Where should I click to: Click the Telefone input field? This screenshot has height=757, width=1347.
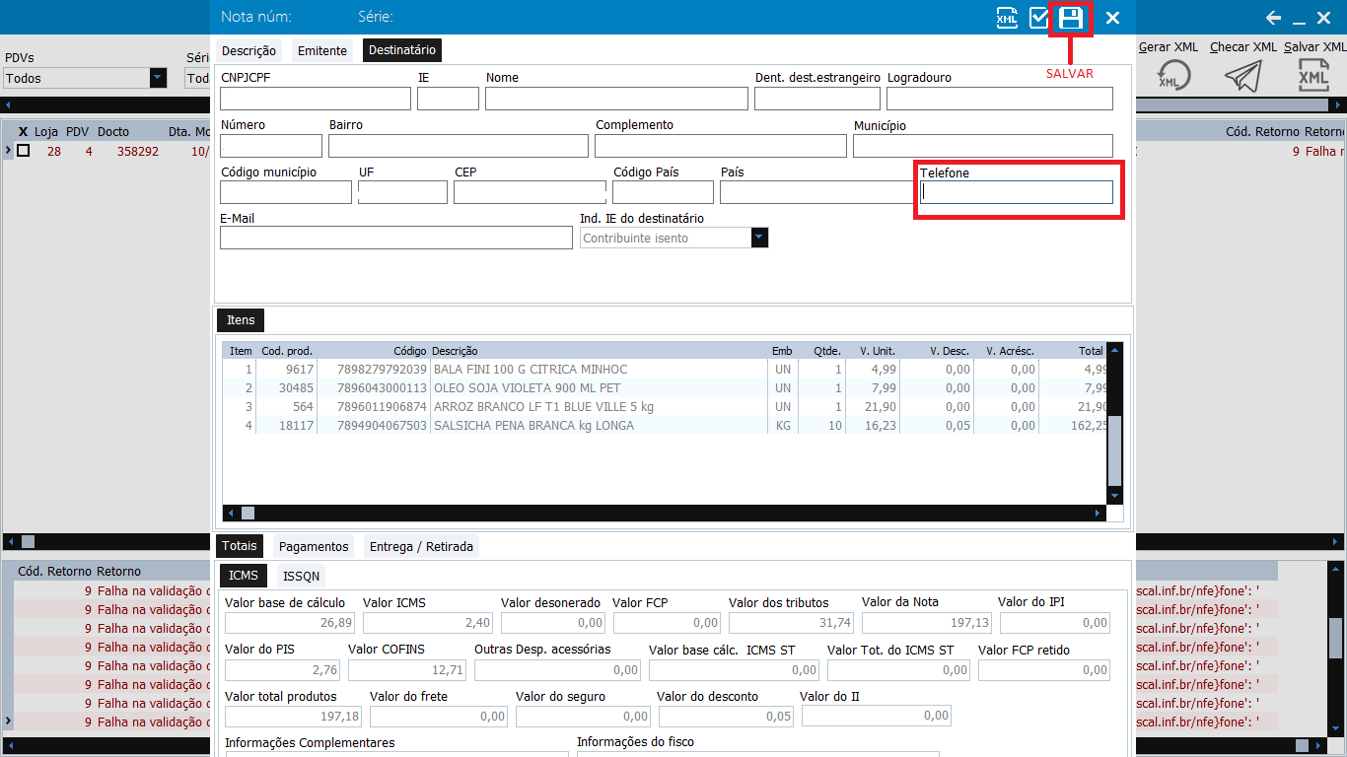point(1017,192)
